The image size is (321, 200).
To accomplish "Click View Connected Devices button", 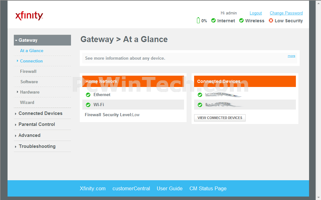I will tap(220, 118).
